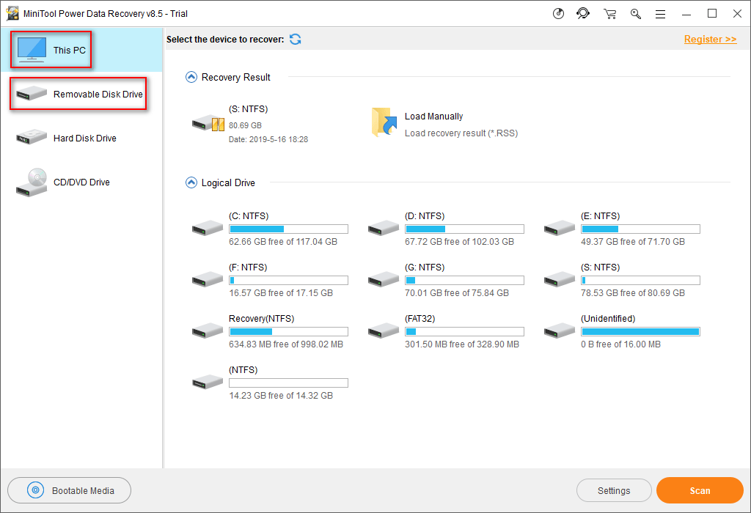Open the Settings dialog
Image resolution: width=751 pixels, height=513 pixels.
pyautogui.click(x=614, y=490)
